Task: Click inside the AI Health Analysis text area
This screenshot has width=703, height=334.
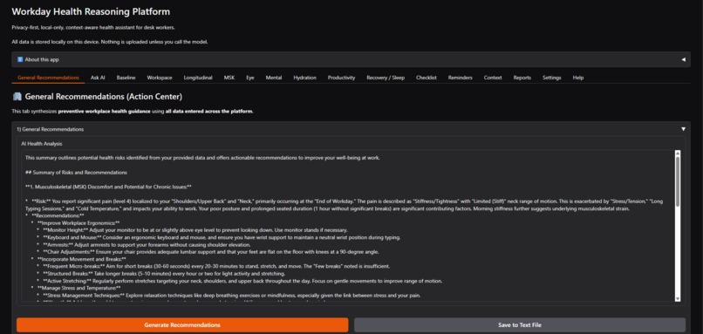Action: tap(347, 226)
